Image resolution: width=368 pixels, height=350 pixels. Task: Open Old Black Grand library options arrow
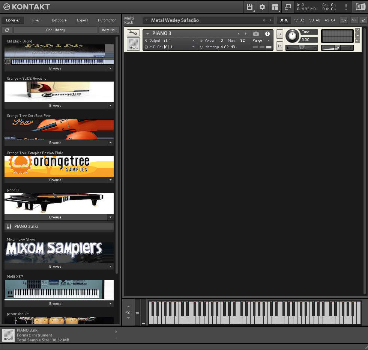[x=110, y=68]
